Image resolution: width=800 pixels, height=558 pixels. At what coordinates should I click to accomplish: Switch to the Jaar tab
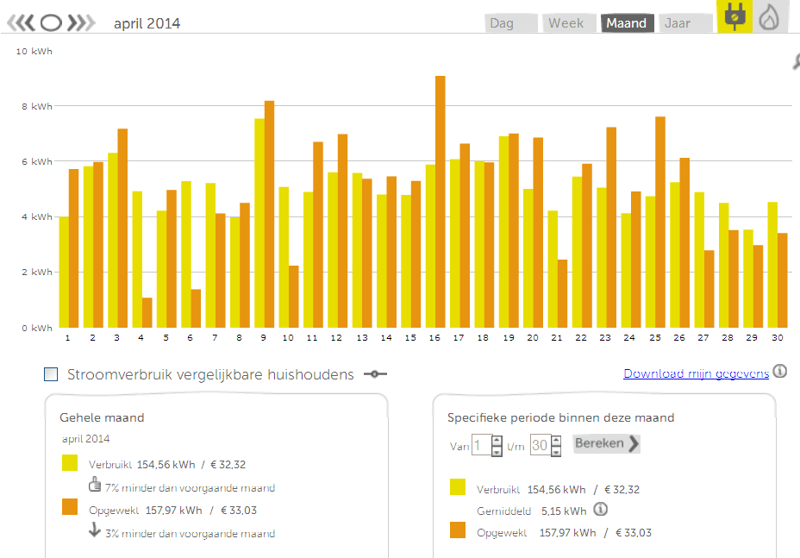coord(685,23)
